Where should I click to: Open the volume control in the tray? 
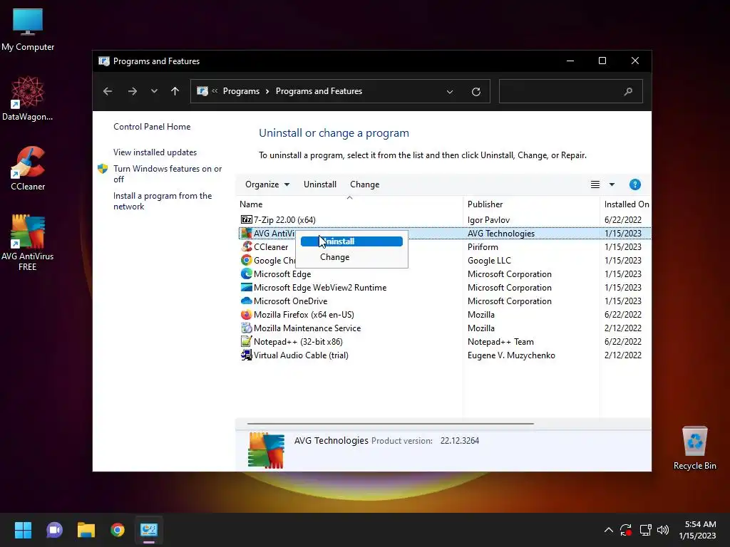(663, 530)
